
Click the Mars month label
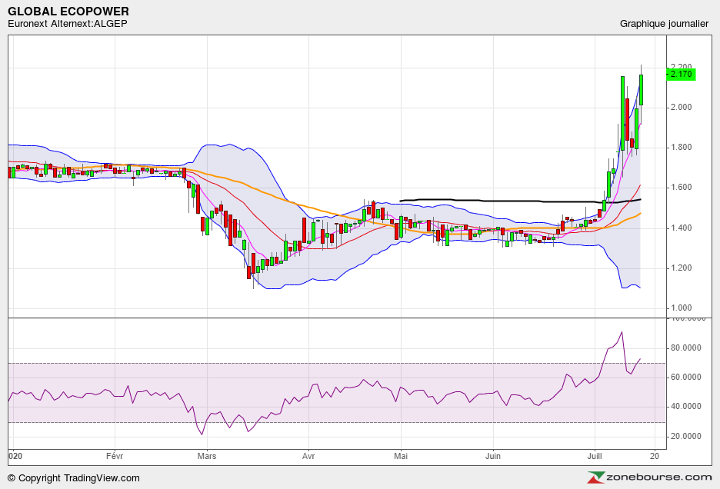[x=207, y=456]
